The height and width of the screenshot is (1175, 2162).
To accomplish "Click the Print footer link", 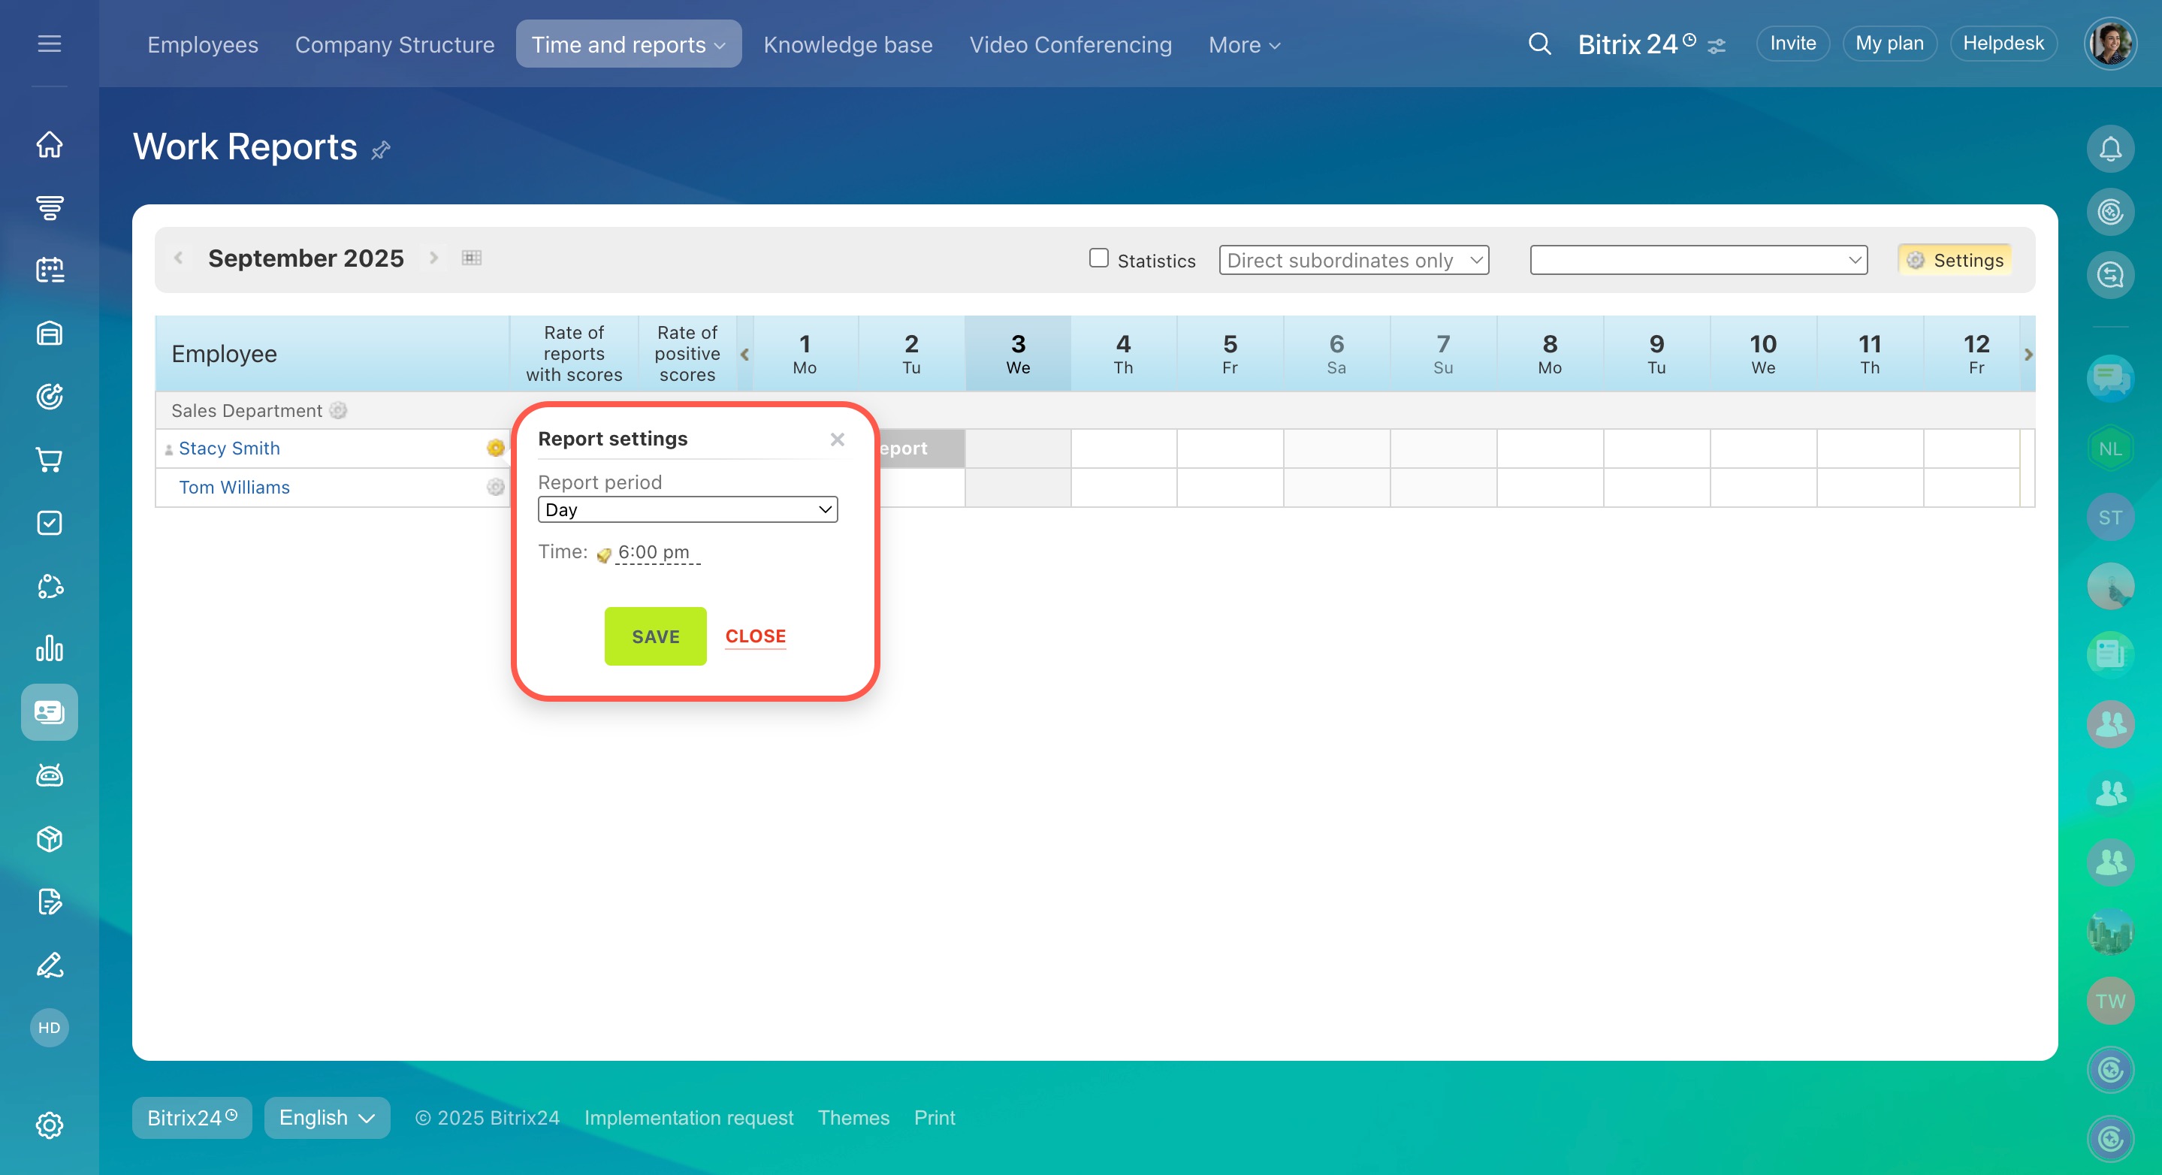I will [x=934, y=1118].
